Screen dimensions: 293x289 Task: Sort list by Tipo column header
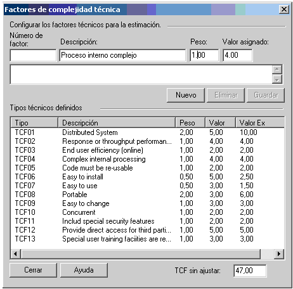34,123
